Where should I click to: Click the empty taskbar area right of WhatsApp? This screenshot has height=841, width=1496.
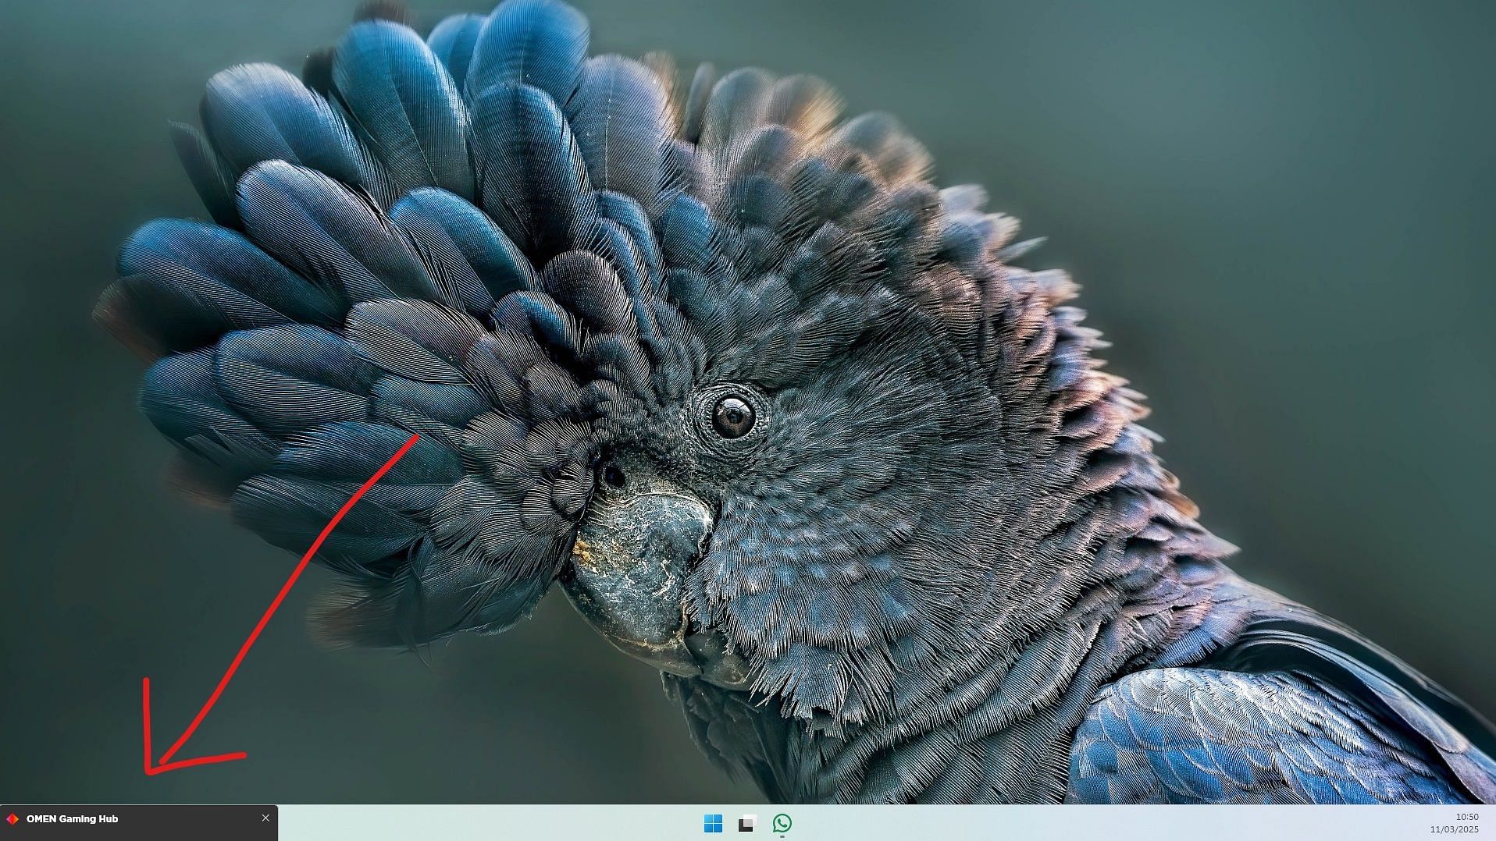1093,823
